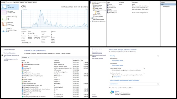Select the GPU 0 graph icon
This screenshot has width=177, height=99.
[4, 30]
